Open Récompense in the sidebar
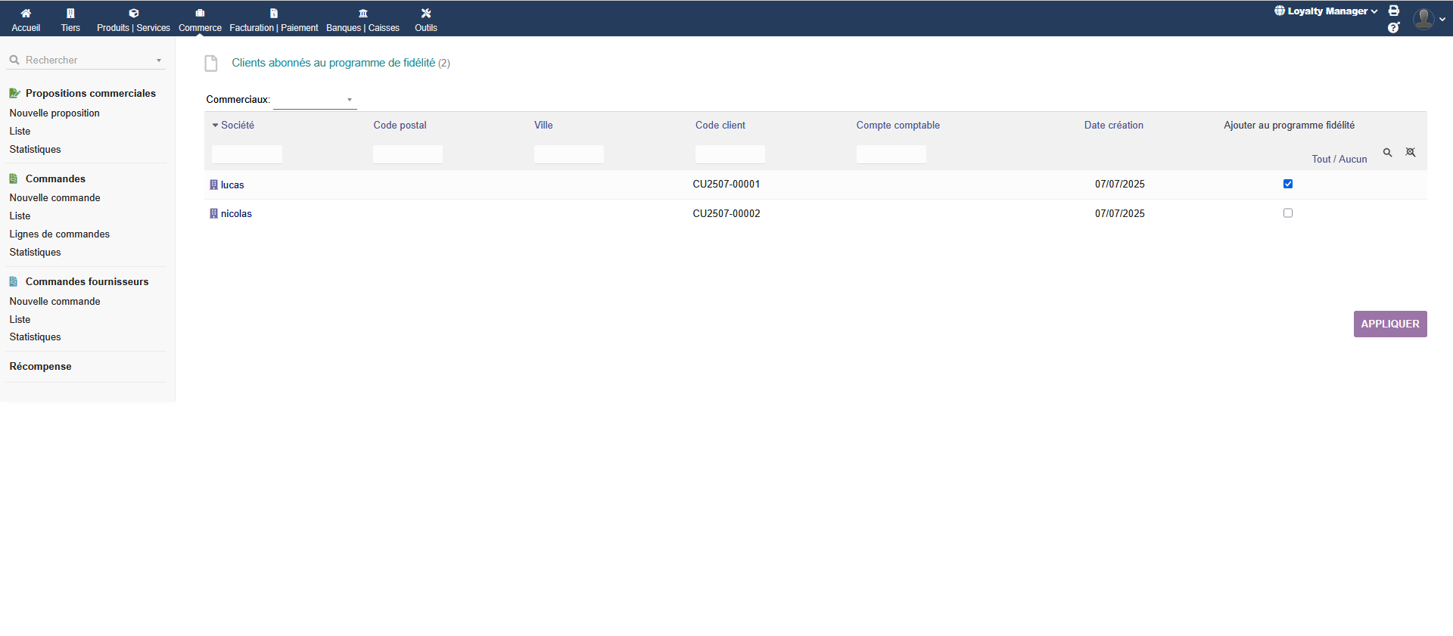The image size is (1453, 636). (x=41, y=367)
